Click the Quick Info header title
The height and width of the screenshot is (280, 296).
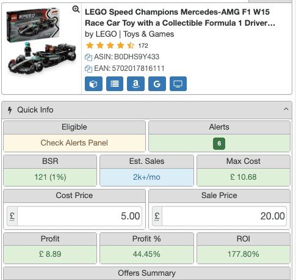click(35, 110)
